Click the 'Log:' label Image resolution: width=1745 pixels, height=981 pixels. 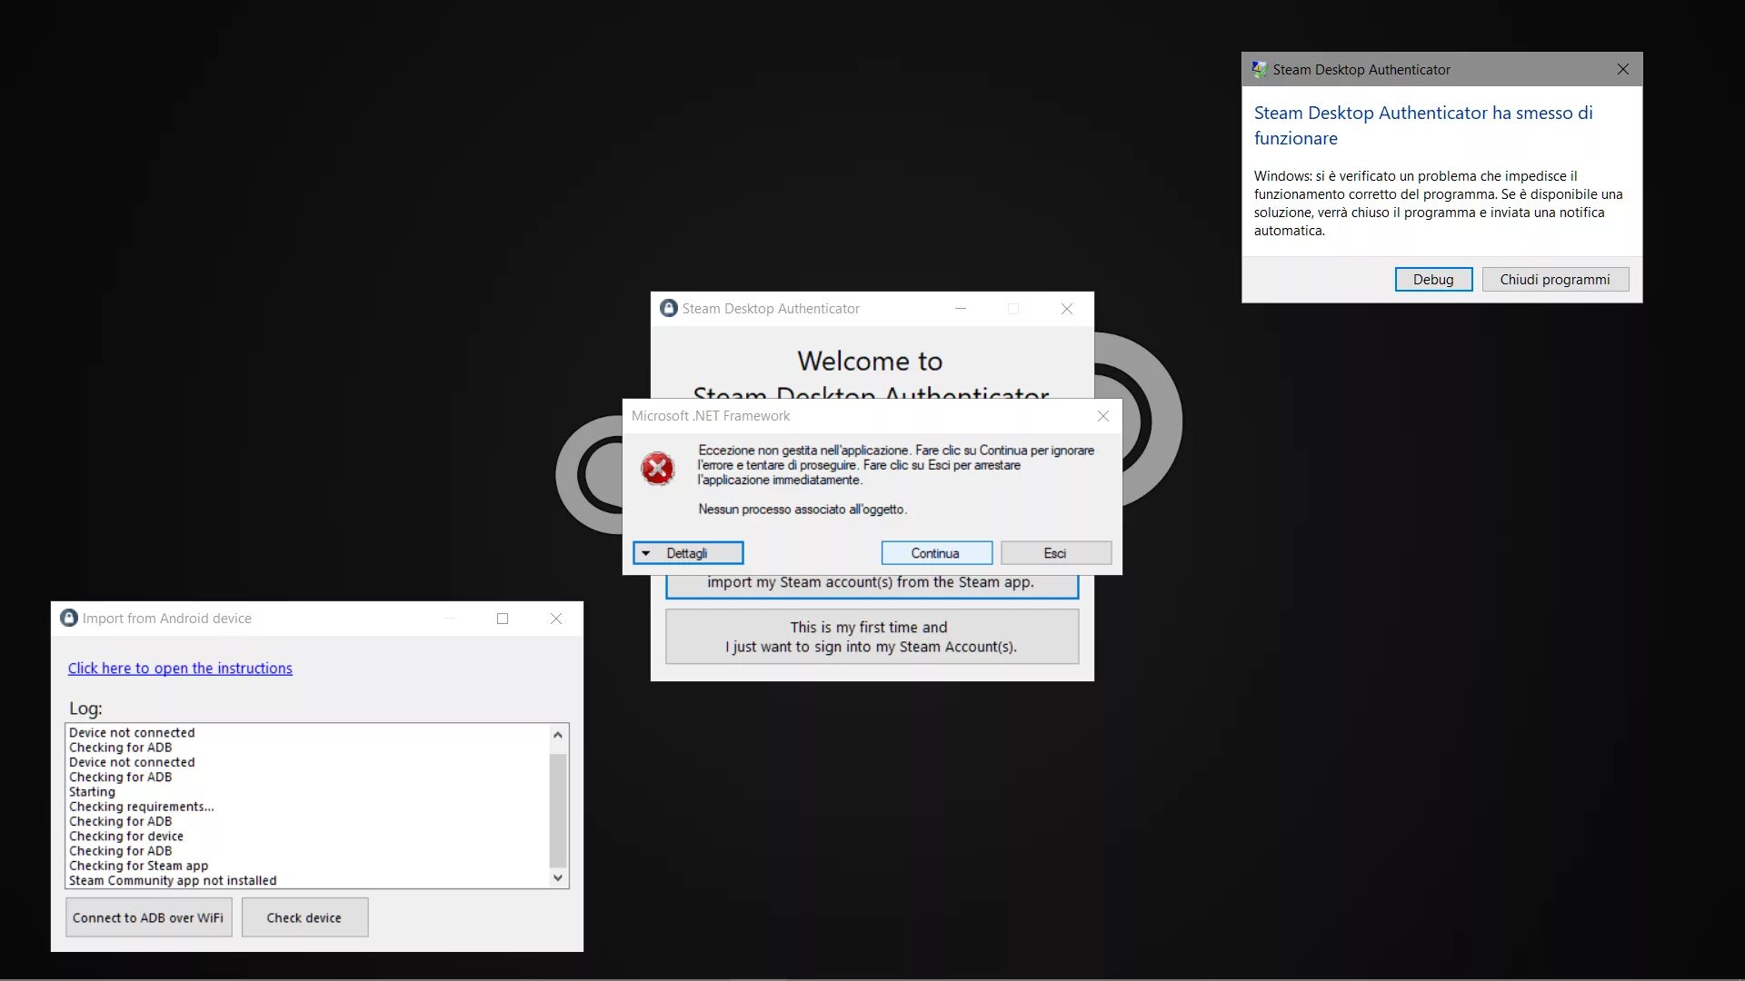tap(85, 708)
